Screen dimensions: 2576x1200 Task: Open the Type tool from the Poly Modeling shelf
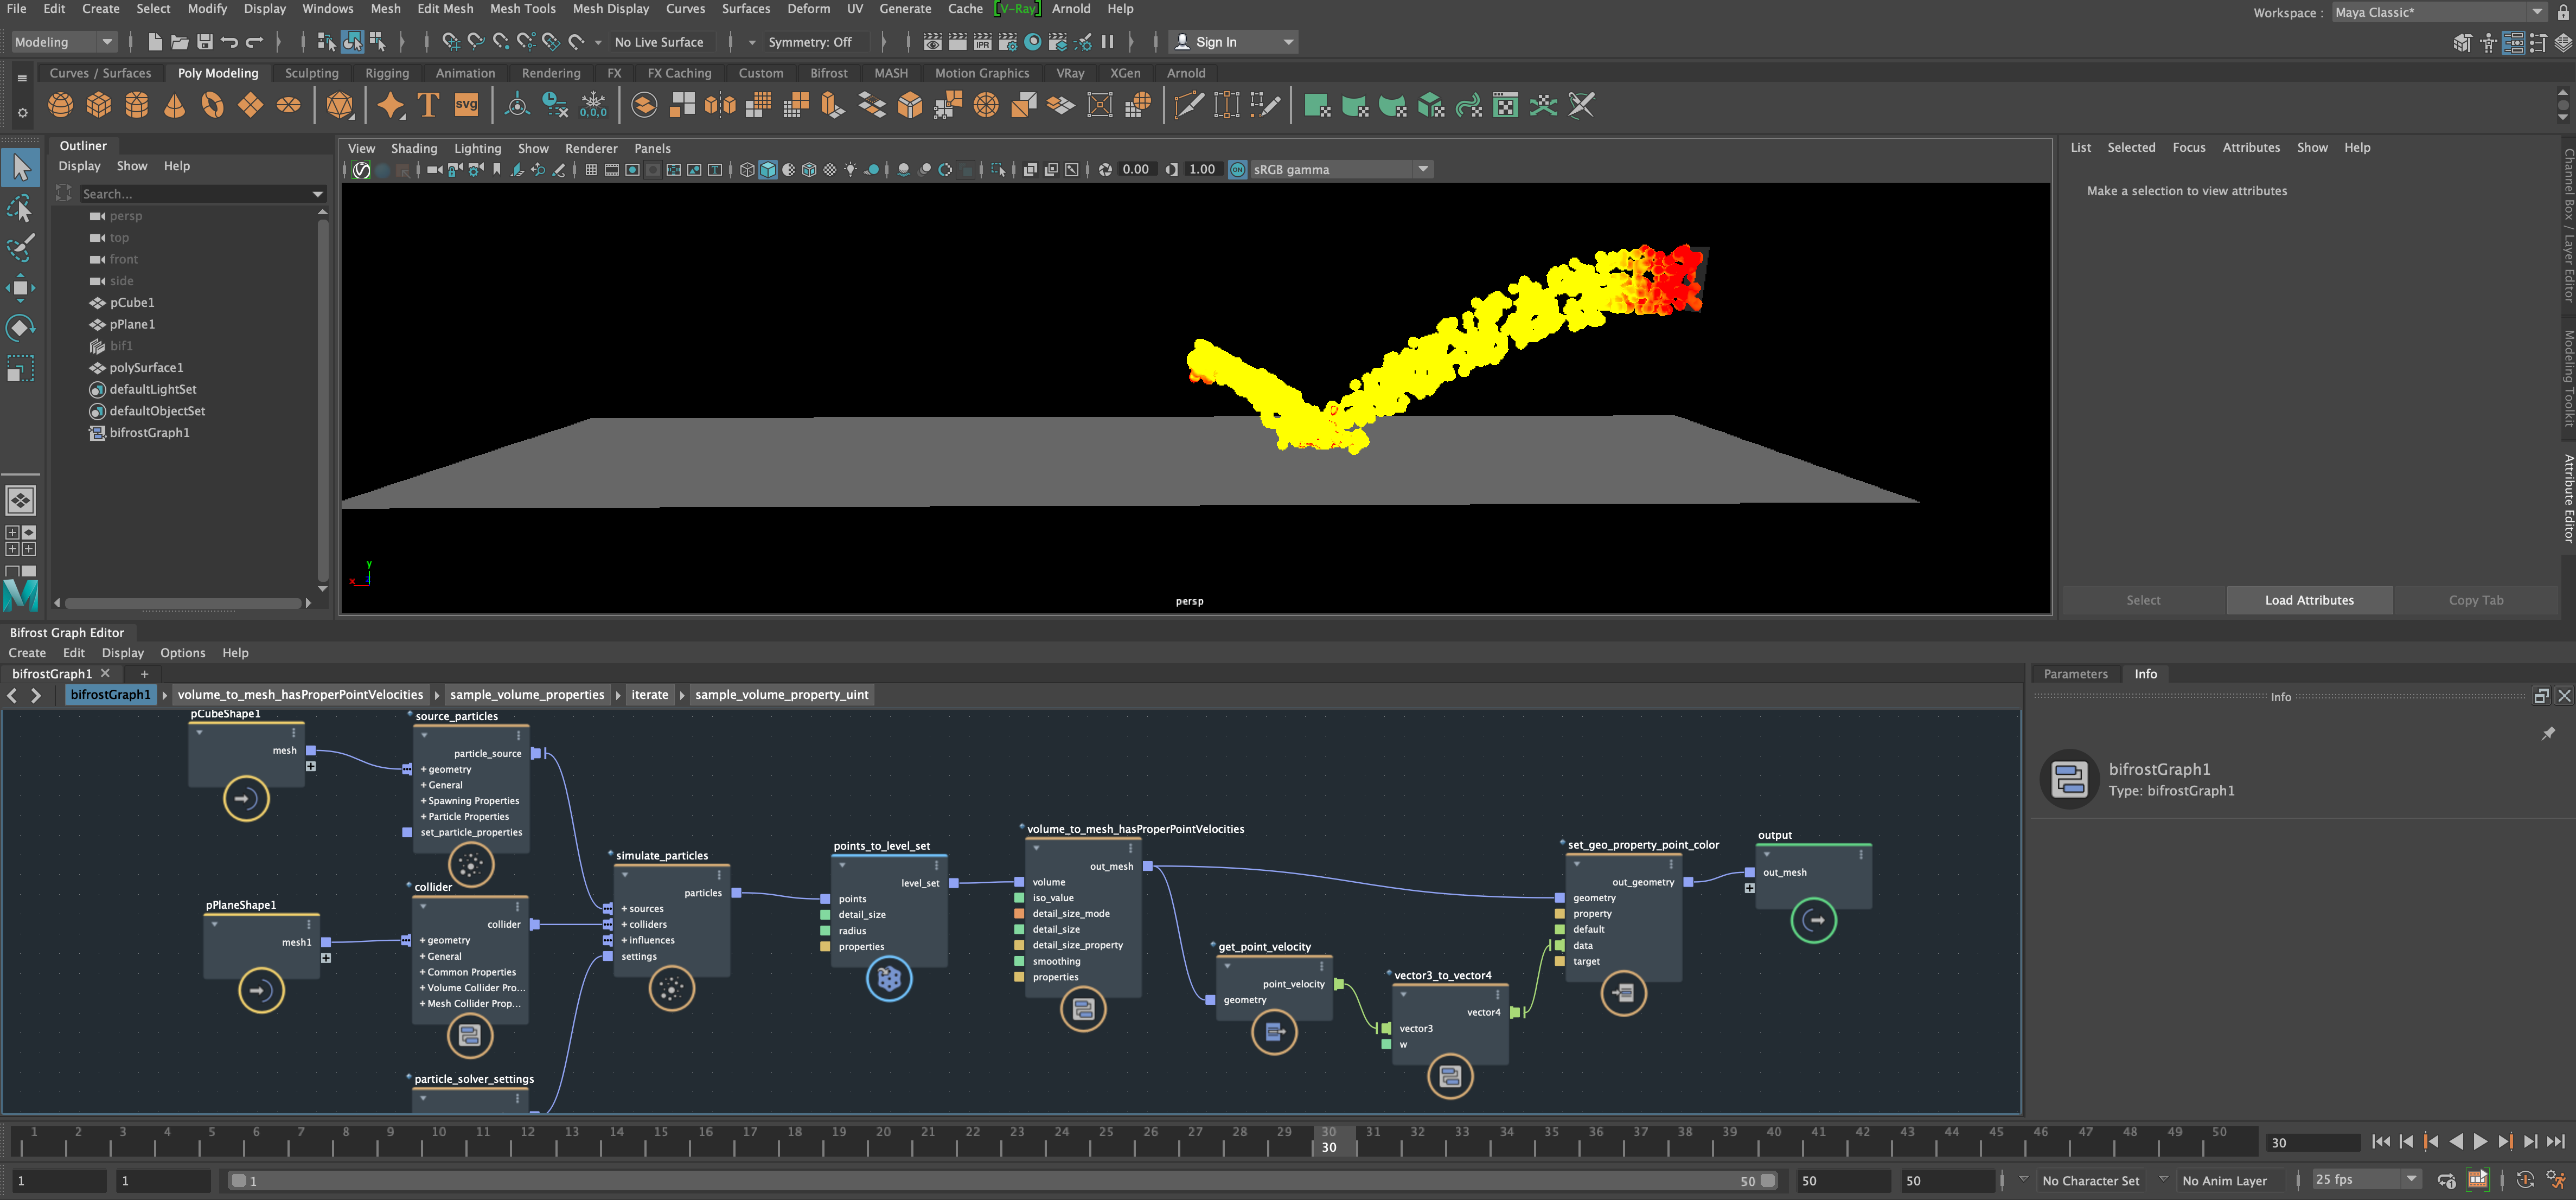(428, 105)
